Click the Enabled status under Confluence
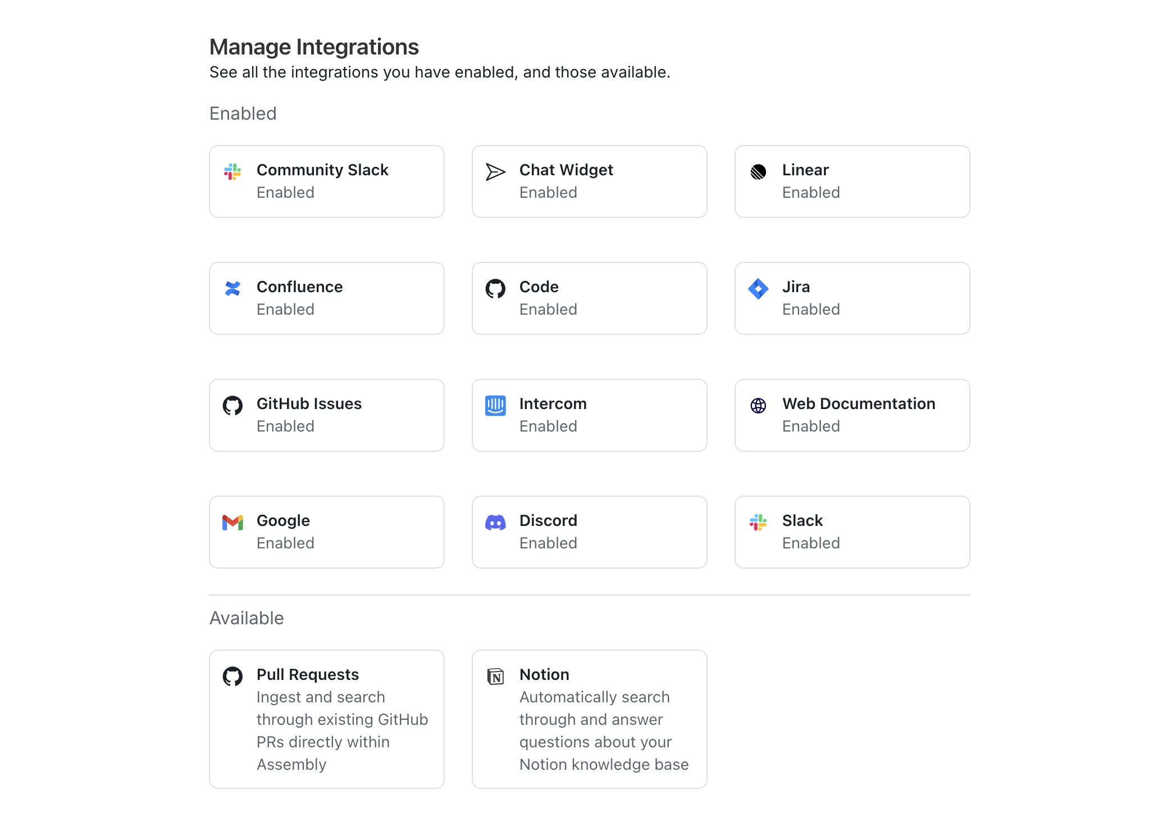 click(285, 309)
